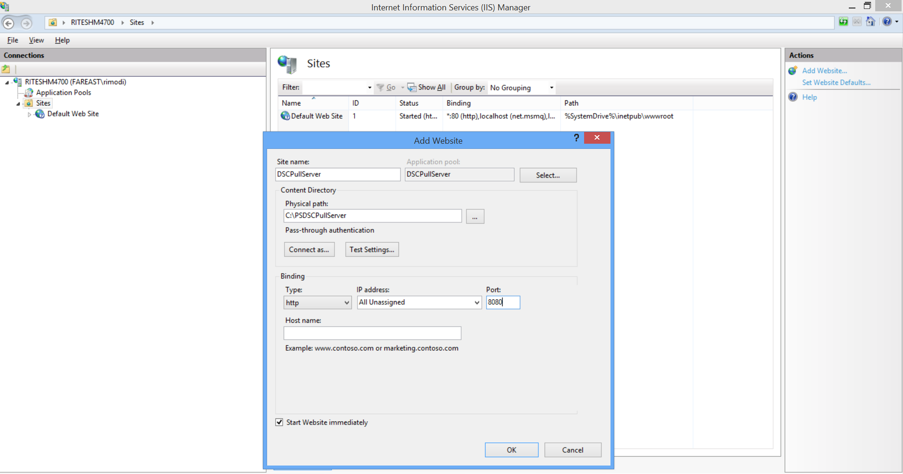903x474 pixels.
Task: Click the back navigation arrow icon
Action: pyautogui.click(x=8, y=23)
